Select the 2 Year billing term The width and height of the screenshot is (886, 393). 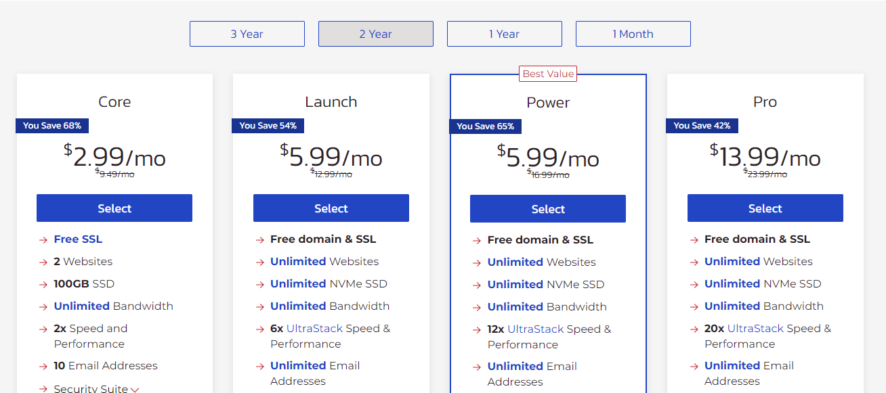[x=376, y=34]
